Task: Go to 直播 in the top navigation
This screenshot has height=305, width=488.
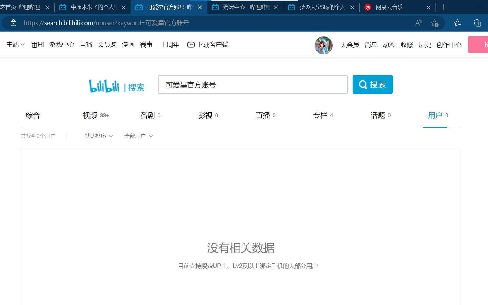Action: point(86,45)
